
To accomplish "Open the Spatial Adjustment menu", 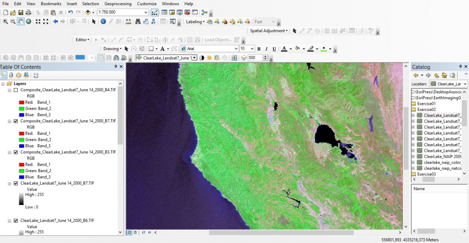I will [x=269, y=30].
